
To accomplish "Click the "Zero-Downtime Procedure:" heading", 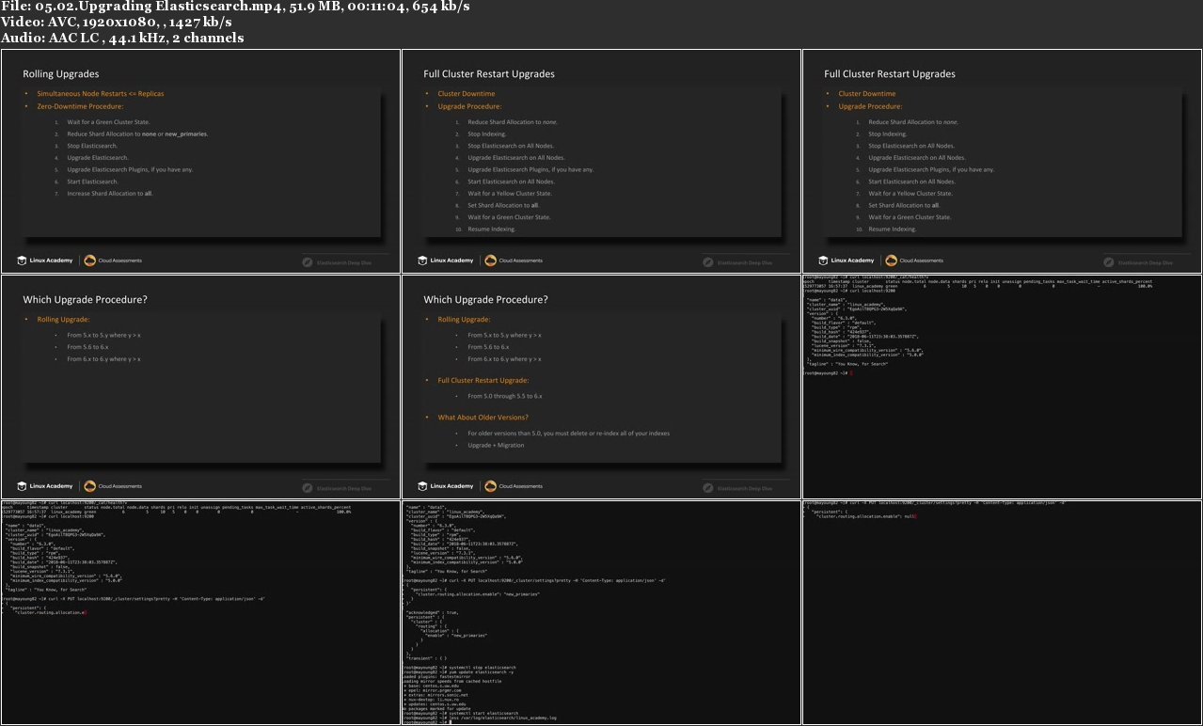I will coord(80,106).
